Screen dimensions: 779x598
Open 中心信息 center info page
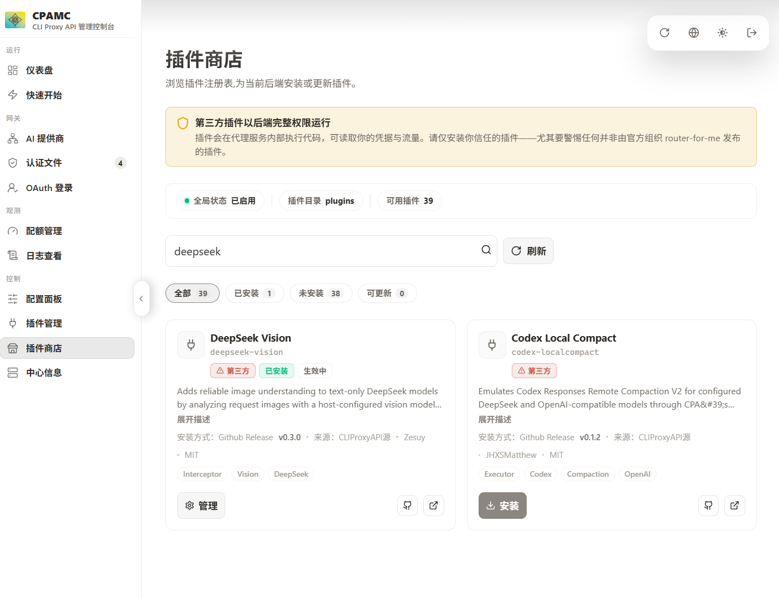click(x=67, y=373)
